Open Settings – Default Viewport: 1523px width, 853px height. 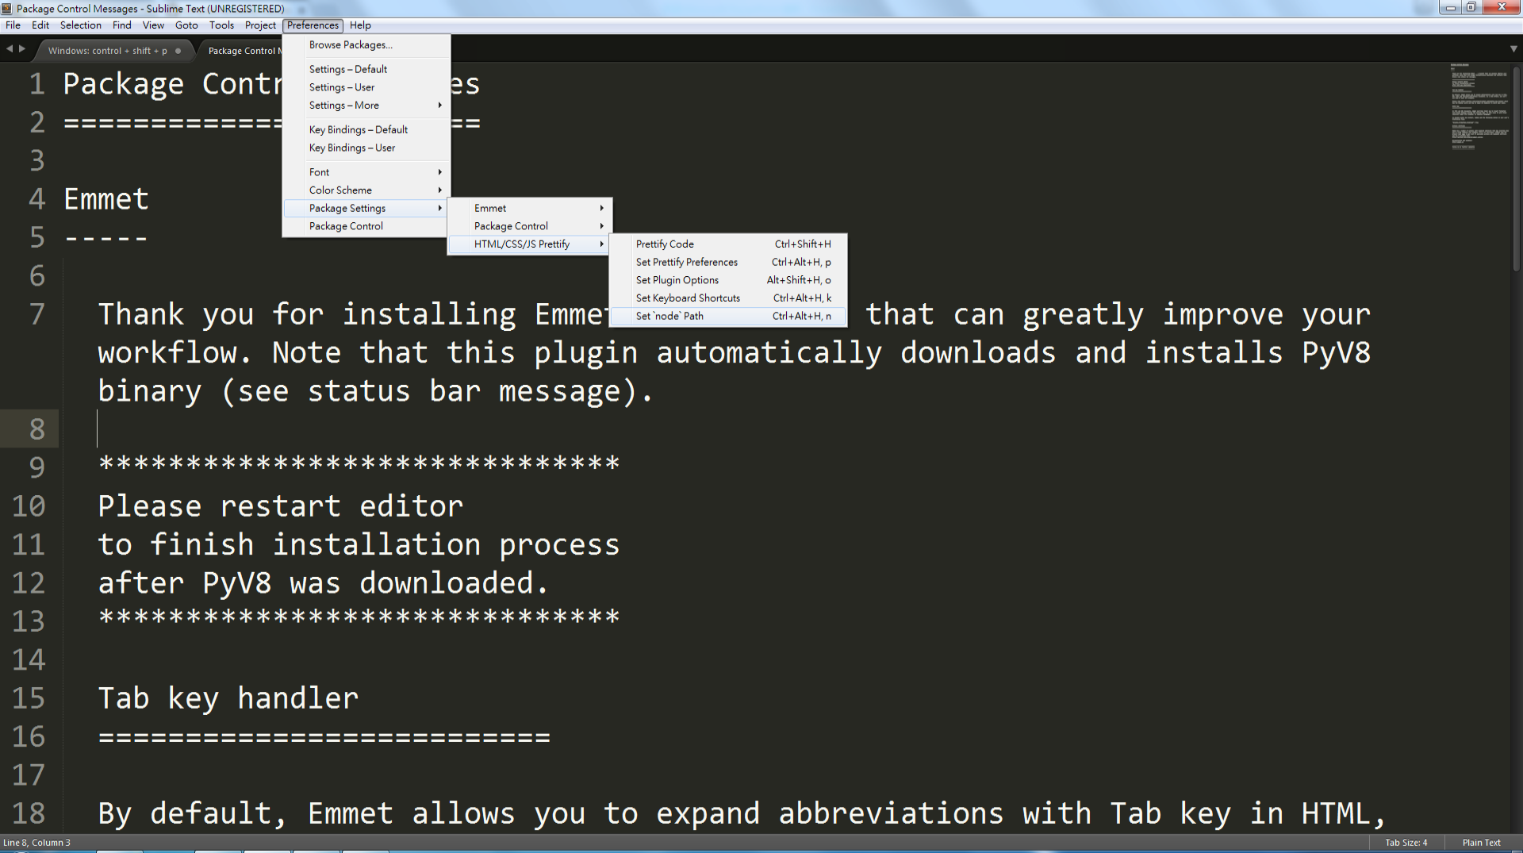click(x=366, y=69)
